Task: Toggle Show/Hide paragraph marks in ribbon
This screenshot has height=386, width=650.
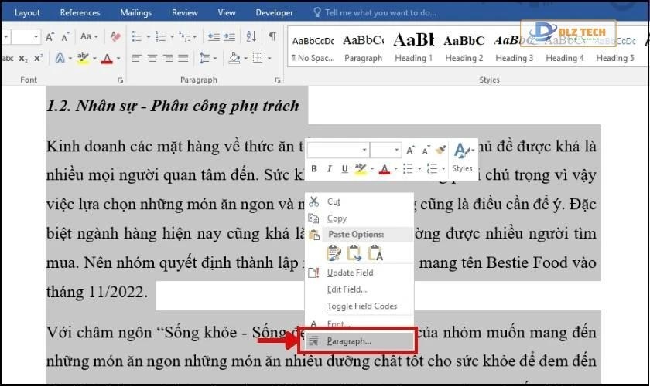Action: point(272,37)
